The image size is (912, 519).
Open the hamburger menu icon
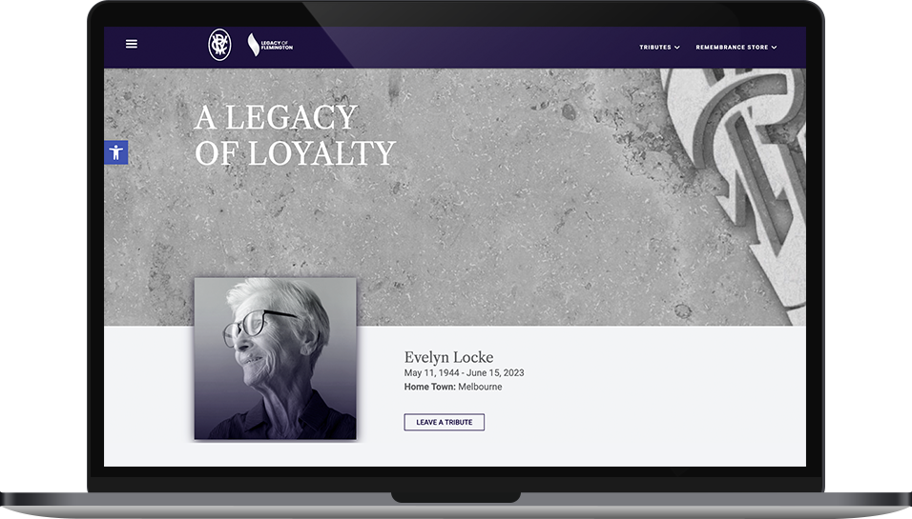point(132,44)
